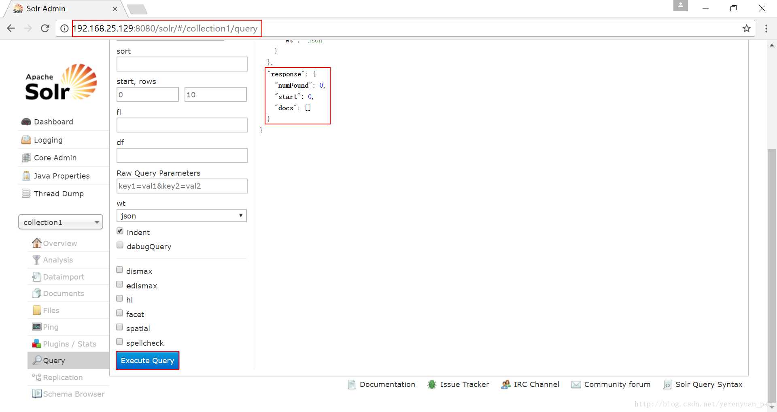Click the Apache Solr logo
Image resolution: width=777 pixels, height=412 pixels.
tap(61, 82)
